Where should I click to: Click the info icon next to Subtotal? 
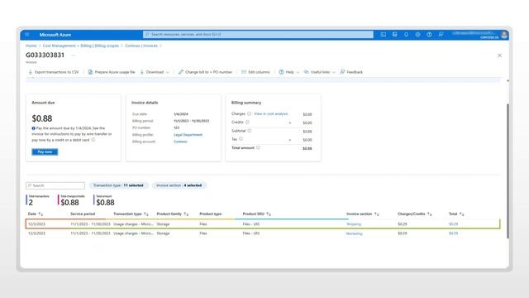coord(250,131)
